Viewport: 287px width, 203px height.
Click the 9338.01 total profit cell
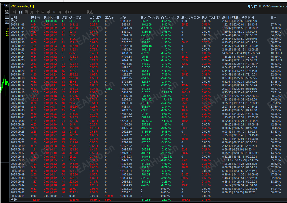click(74, 200)
